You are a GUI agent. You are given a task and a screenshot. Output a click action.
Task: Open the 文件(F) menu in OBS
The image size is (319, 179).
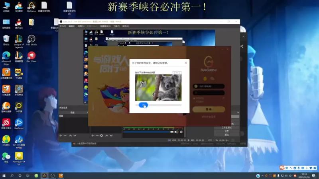point(63,26)
